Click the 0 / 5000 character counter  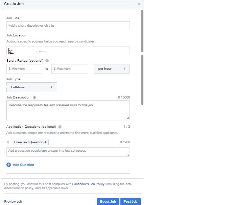tap(124, 97)
